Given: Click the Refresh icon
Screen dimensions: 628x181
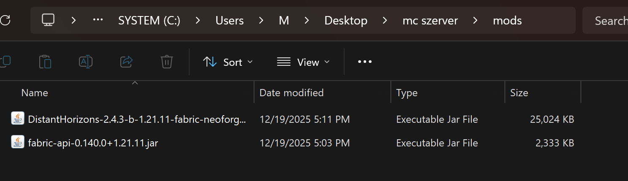Looking at the screenshot, I should [x=5, y=20].
